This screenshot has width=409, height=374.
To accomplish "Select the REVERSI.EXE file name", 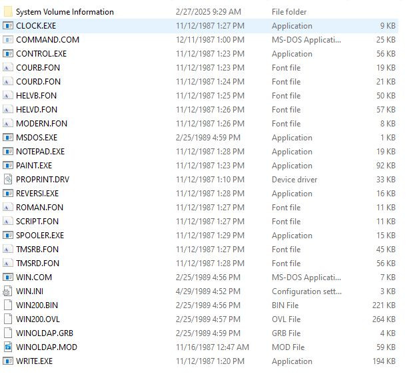I will 37,194.
